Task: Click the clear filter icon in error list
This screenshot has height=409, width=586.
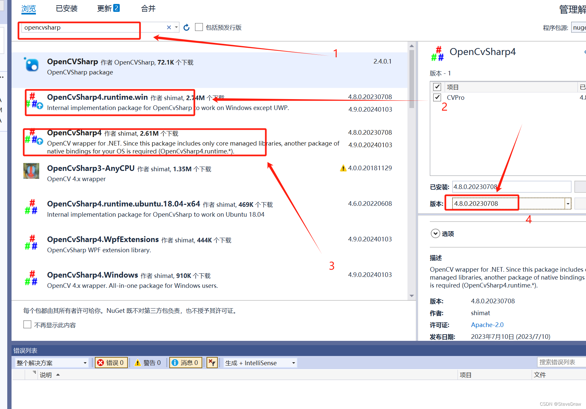Action: click(212, 363)
